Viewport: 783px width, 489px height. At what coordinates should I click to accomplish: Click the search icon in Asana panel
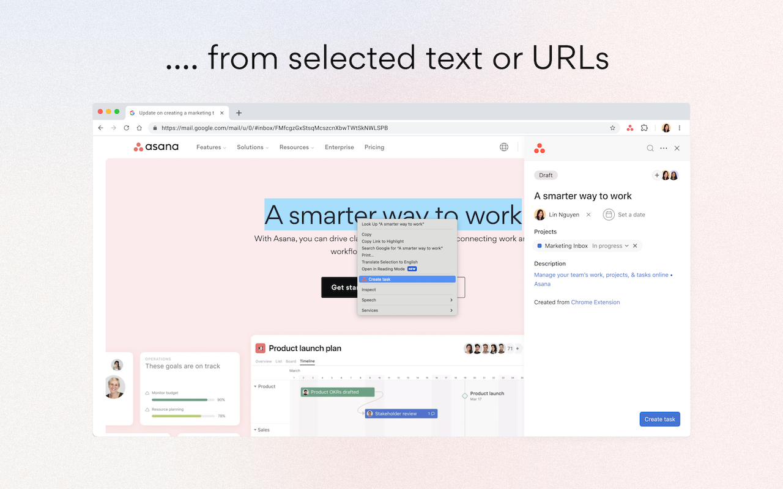tap(650, 148)
